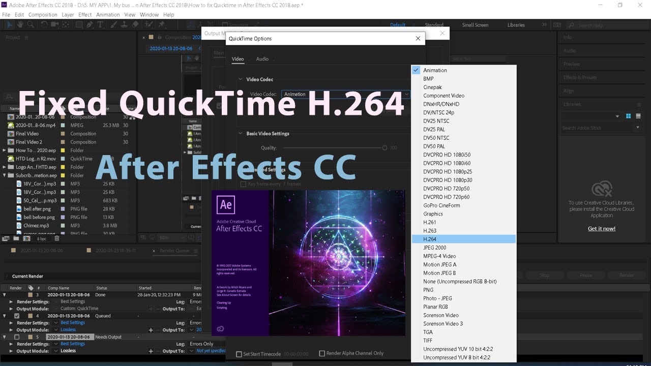The width and height of the screenshot is (651, 366).
Task: Open Render Settings dropdown for item 4
Action: pyautogui.click(x=56, y=323)
